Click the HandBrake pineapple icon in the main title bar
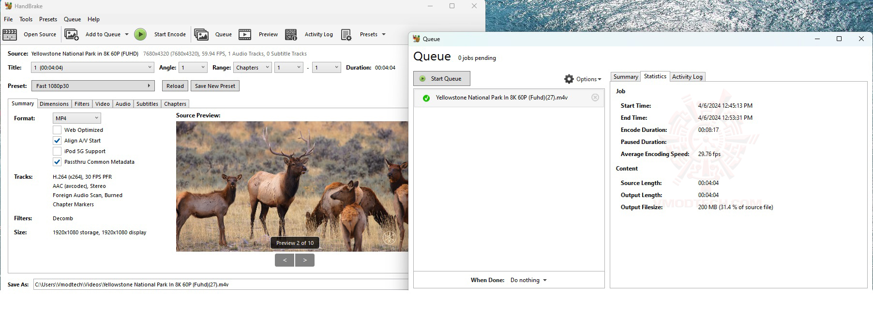 coord(8,6)
